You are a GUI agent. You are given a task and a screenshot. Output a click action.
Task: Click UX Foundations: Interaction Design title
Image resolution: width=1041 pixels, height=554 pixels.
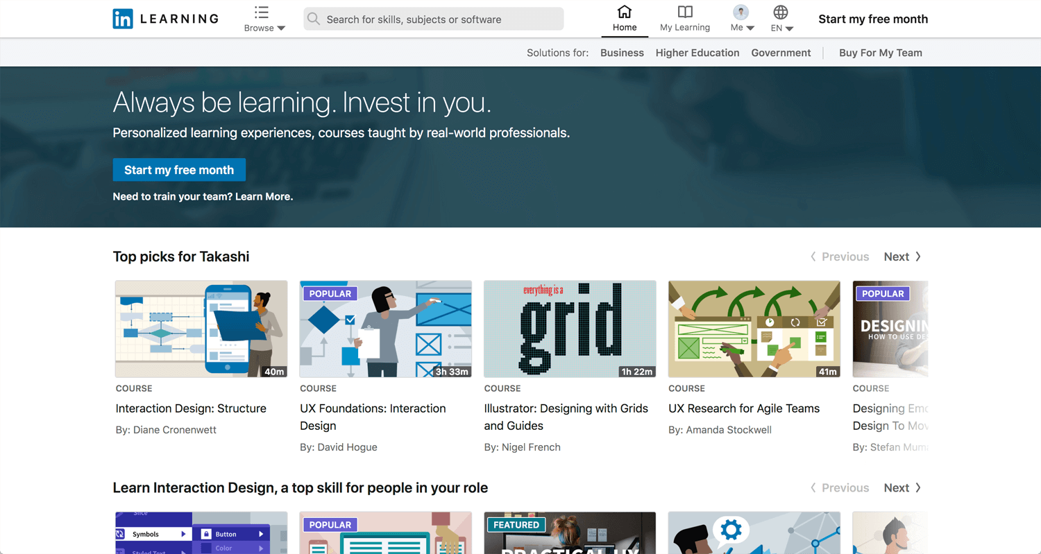click(373, 417)
